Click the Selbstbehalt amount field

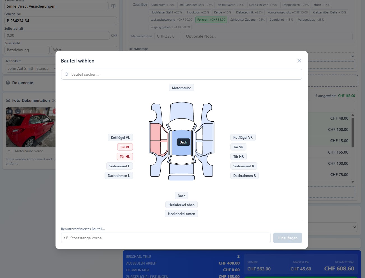(57, 35)
